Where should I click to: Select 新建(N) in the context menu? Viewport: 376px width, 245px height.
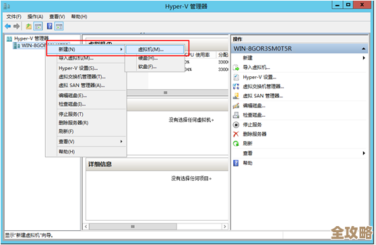86,49
